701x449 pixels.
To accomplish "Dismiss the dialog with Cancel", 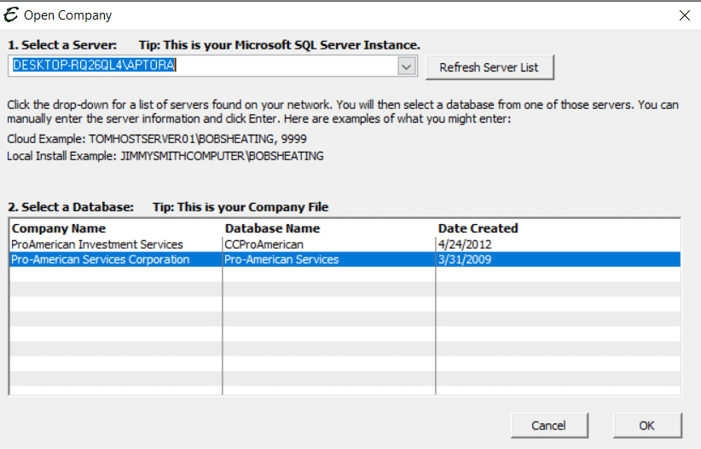I will [549, 425].
